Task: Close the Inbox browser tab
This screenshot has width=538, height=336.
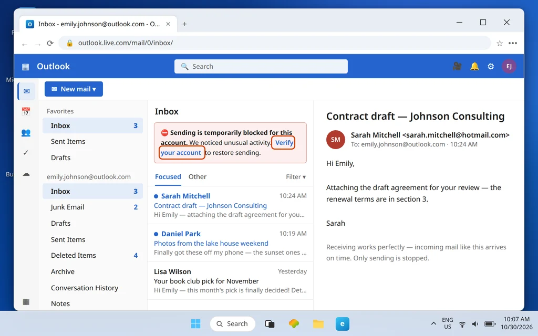Action: pyautogui.click(x=168, y=24)
